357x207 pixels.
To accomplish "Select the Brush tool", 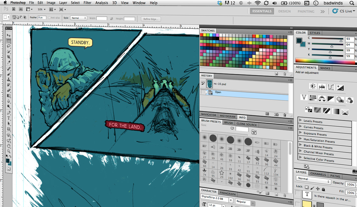I will (x=9, y=74).
